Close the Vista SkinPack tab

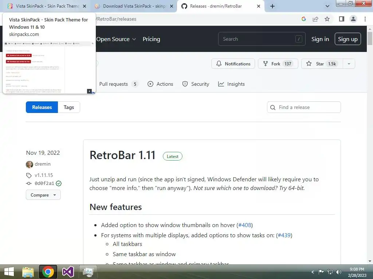[85, 7]
